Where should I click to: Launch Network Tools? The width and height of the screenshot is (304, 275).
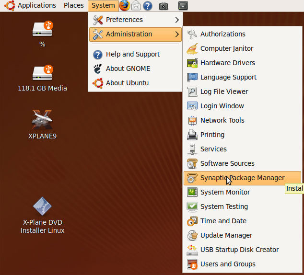[x=242, y=120]
